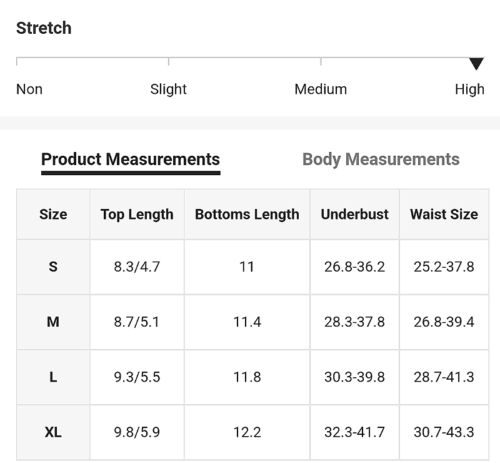Click the High stretch label

(469, 89)
